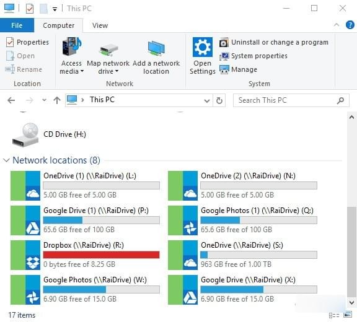Select Google Photos (1) (Q:) drive icon

[183, 220]
